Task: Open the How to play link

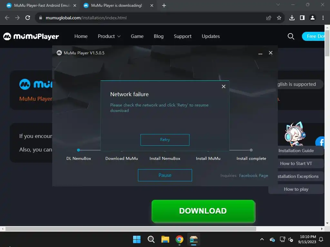Action: pyautogui.click(x=296, y=189)
